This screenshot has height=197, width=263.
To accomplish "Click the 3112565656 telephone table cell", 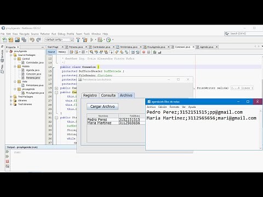I will click(x=132, y=123).
